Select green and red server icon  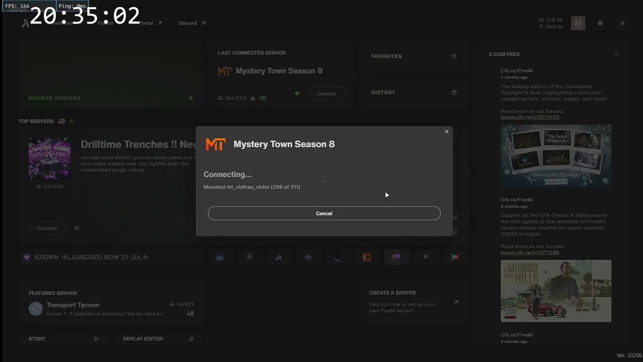click(x=456, y=257)
